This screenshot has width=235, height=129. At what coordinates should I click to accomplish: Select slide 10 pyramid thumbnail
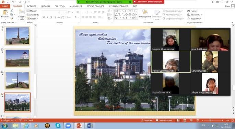17,58
